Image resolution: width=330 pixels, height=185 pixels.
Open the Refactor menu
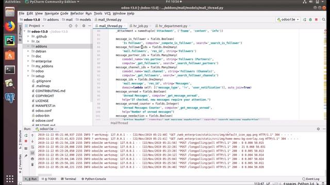pos(77,13)
